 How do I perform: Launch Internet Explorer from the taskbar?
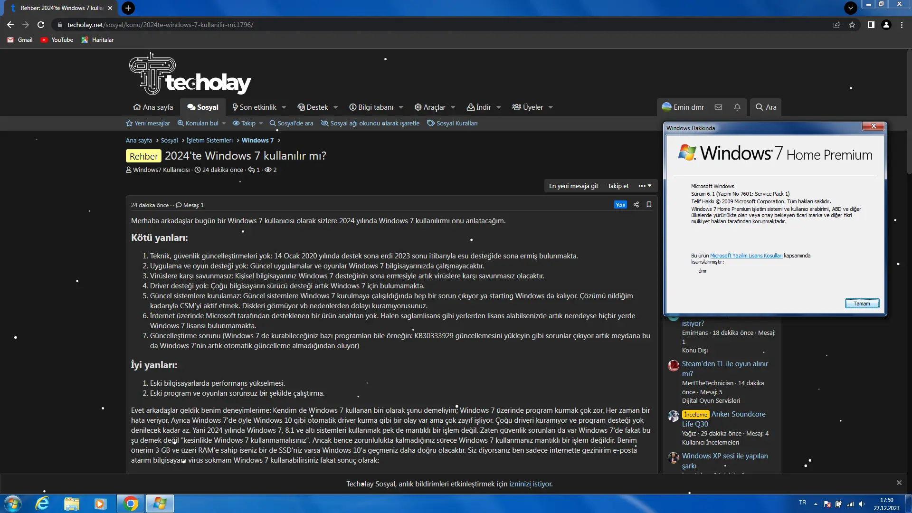[x=43, y=503]
